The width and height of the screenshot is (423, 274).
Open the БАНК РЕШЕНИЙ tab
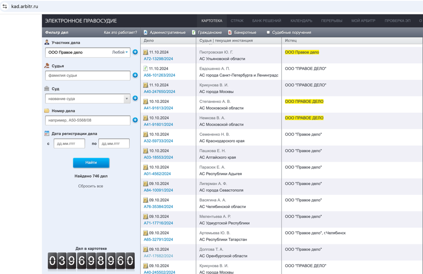(267, 21)
